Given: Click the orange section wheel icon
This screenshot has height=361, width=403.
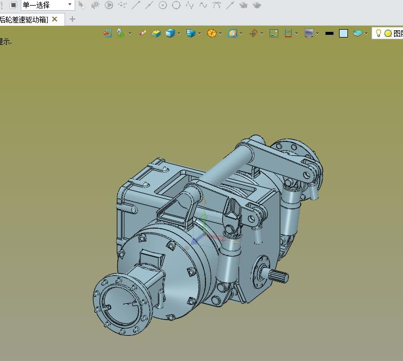Looking at the screenshot, I should point(212,34).
